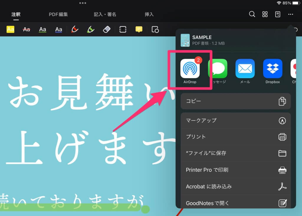
Task: Choose the red pen tool
Action: click(75, 29)
